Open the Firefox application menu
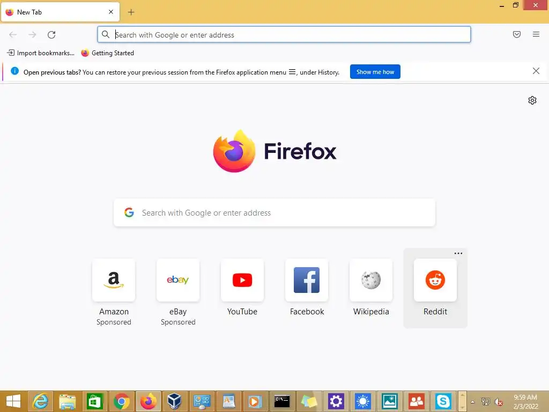This screenshot has width=549, height=412. pyautogui.click(x=536, y=34)
